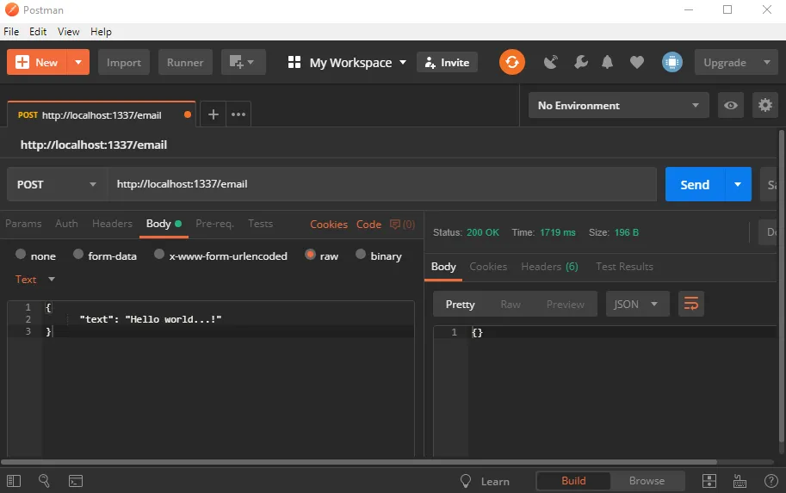Image resolution: width=786 pixels, height=493 pixels.
Task: Click the New button
Action: (37, 62)
